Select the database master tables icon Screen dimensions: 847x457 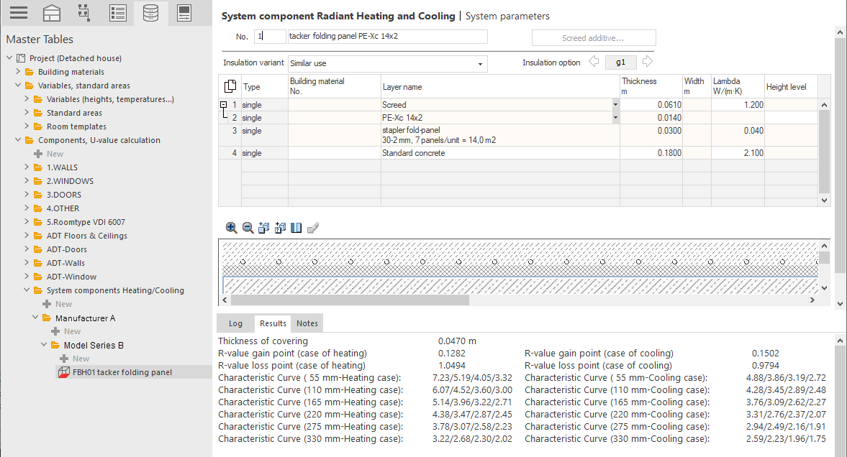click(150, 13)
